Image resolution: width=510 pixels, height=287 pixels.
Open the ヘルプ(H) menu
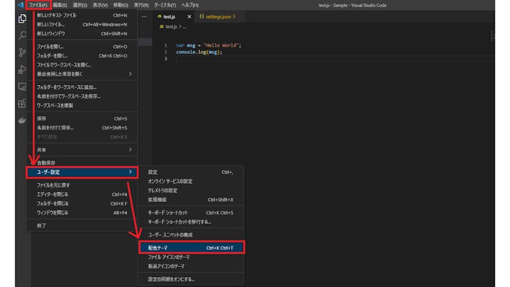click(190, 5)
